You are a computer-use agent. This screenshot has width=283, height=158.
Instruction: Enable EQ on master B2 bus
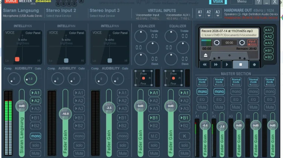pos(270,100)
